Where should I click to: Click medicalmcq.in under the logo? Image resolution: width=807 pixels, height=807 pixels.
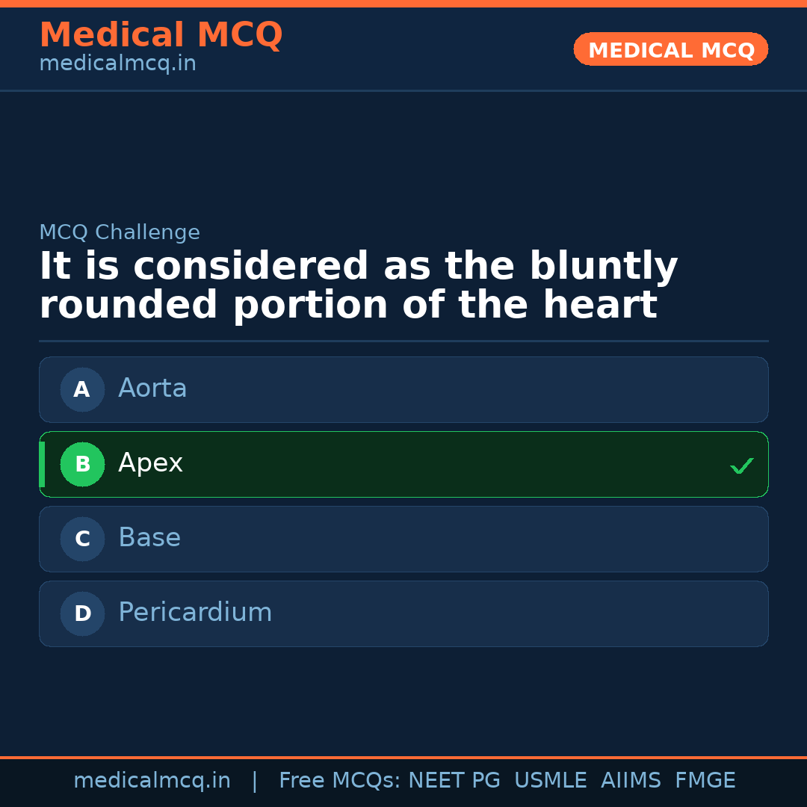point(117,63)
